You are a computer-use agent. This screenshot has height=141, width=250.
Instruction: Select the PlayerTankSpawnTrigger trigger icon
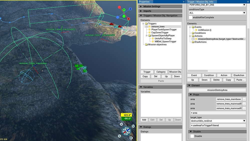click(x=149, y=30)
